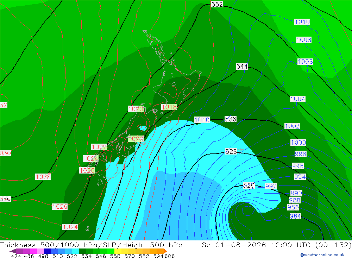Click the 498 value in the legend

[43, 256]
